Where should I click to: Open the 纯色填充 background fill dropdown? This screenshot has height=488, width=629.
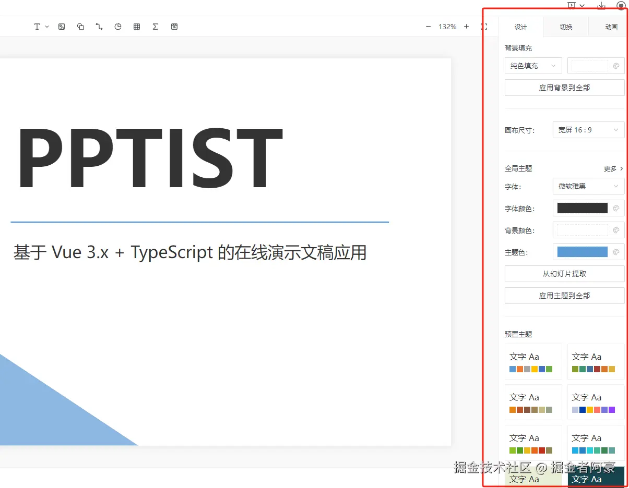533,66
